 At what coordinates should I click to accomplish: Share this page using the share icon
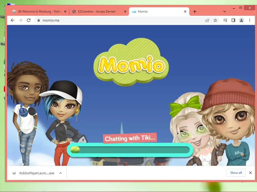(x=207, y=20)
